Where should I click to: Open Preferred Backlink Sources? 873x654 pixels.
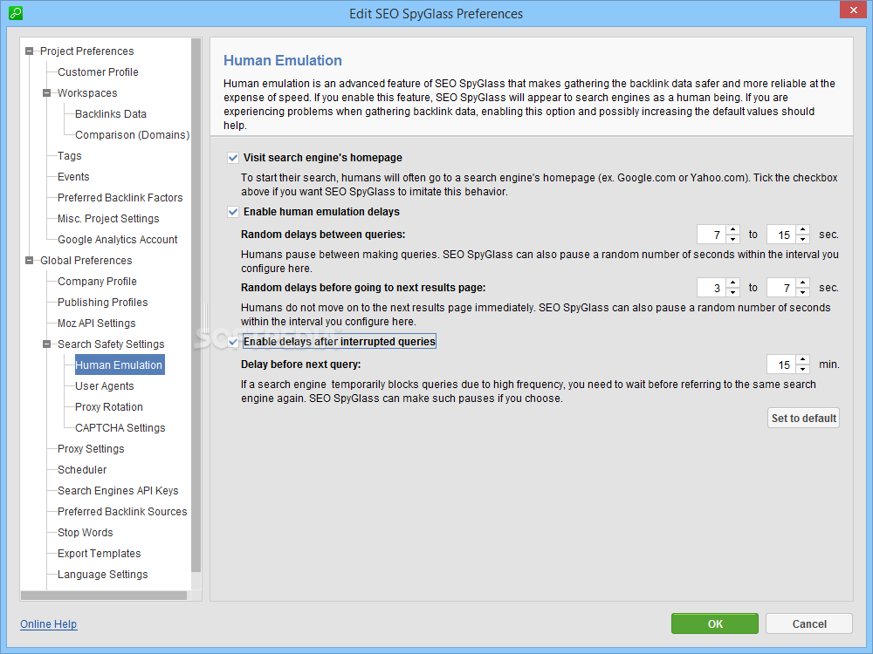coord(122,512)
